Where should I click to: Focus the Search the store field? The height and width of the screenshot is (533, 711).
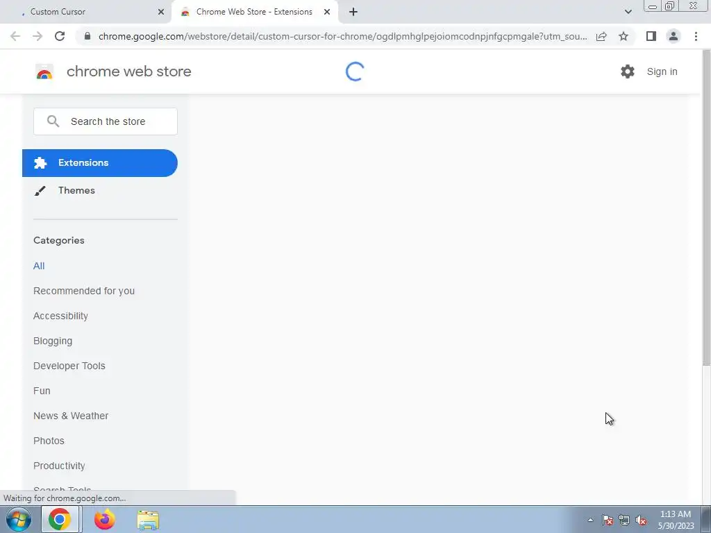click(x=106, y=121)
